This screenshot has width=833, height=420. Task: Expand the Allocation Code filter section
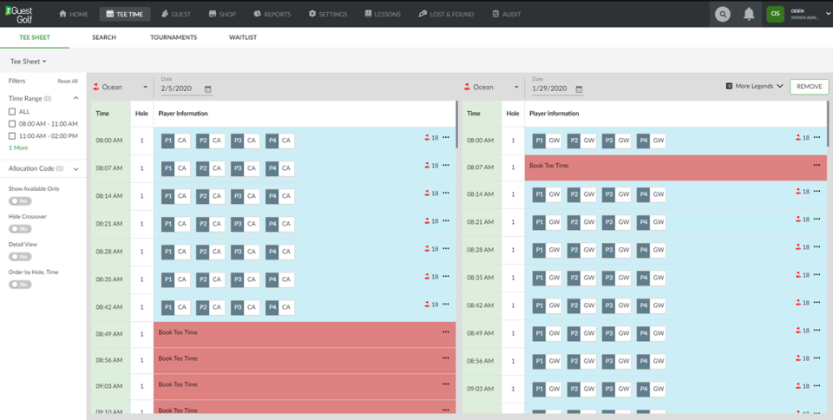point(76,169)
